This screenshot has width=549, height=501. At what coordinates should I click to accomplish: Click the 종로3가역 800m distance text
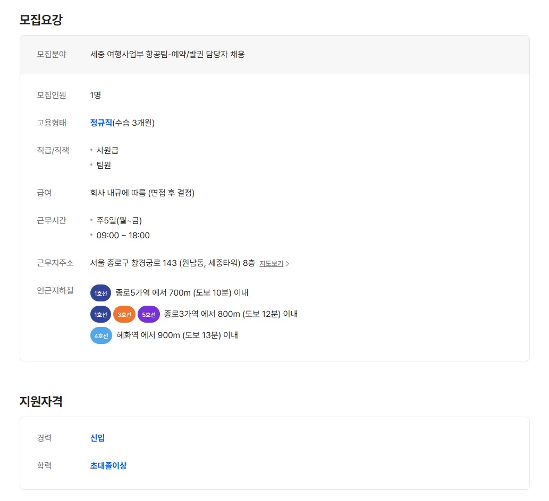[x=231, y=314]
